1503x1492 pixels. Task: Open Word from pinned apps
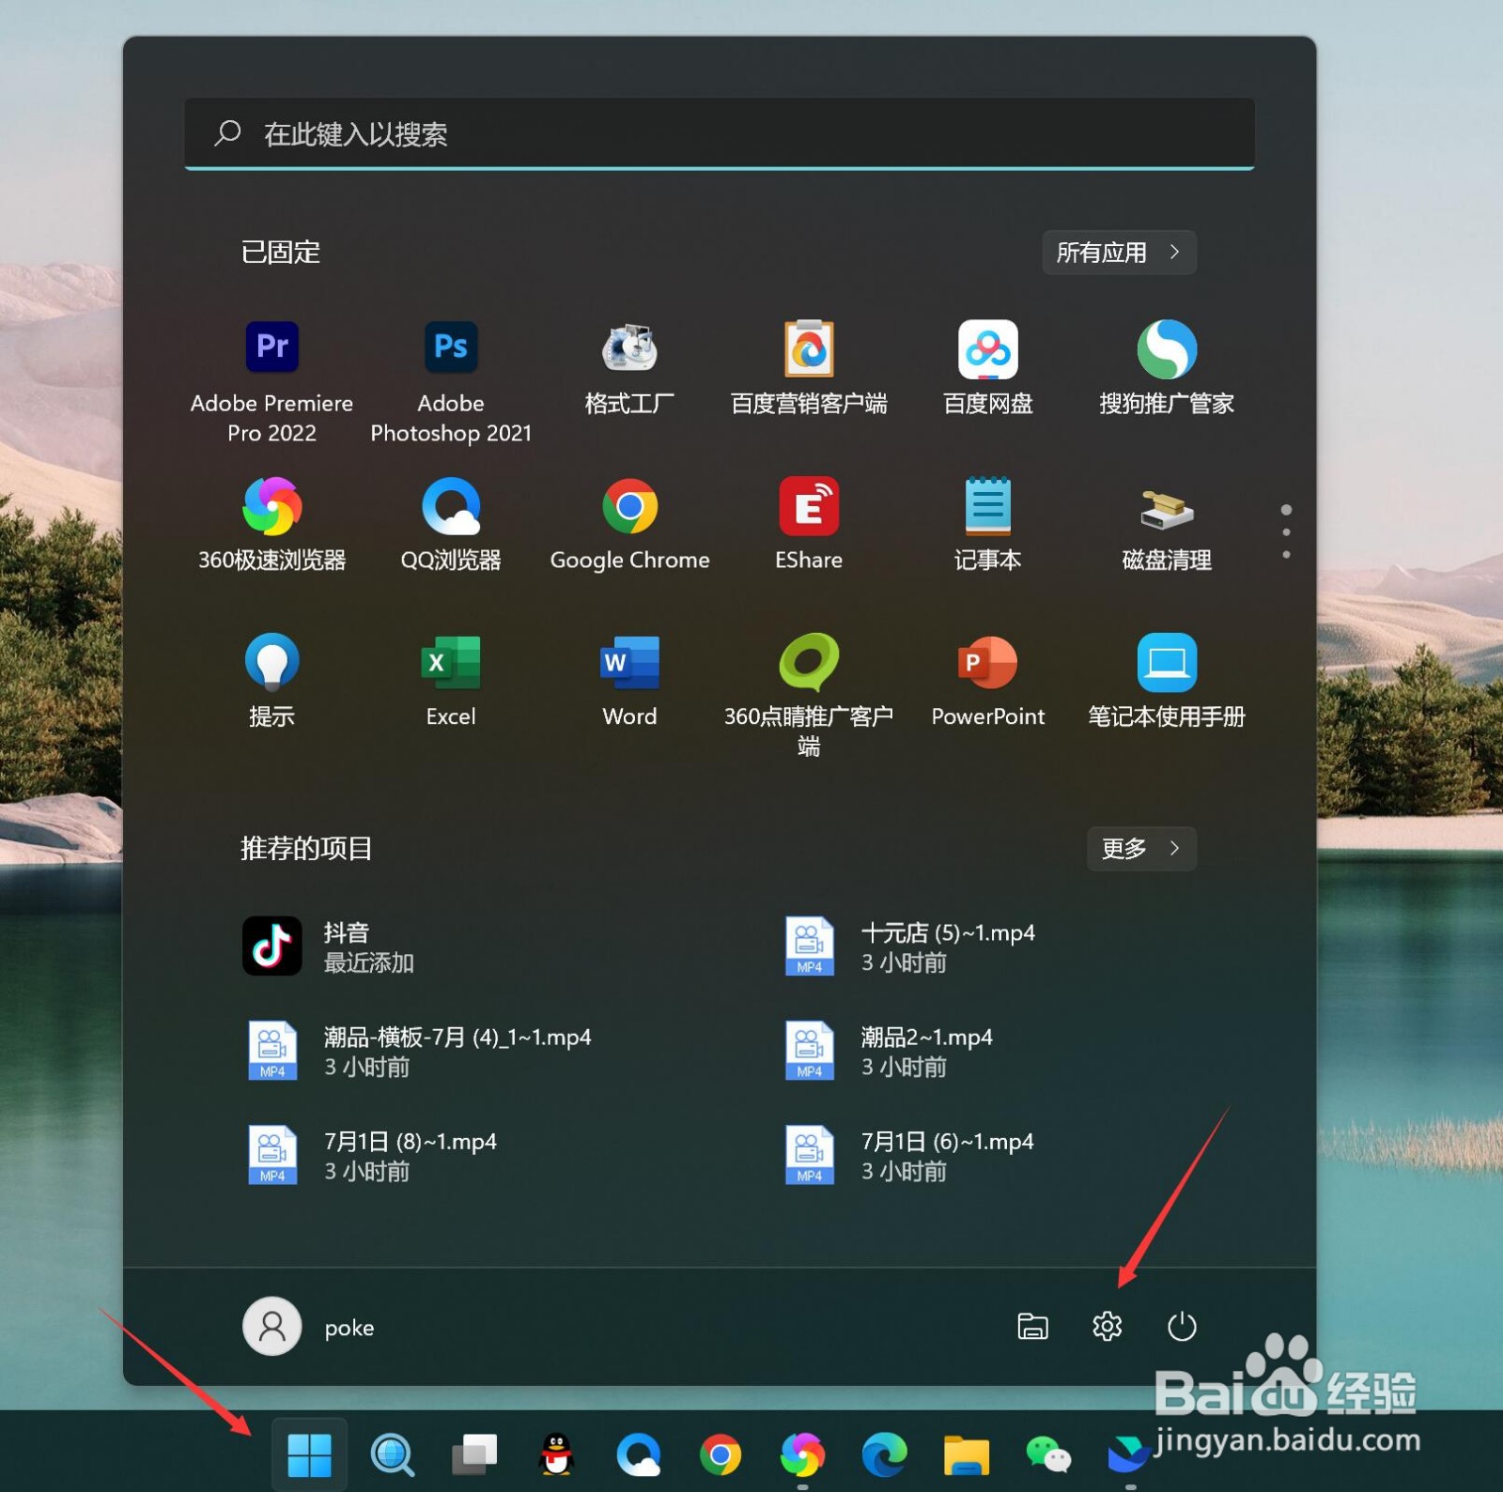[x=629, y=681]
